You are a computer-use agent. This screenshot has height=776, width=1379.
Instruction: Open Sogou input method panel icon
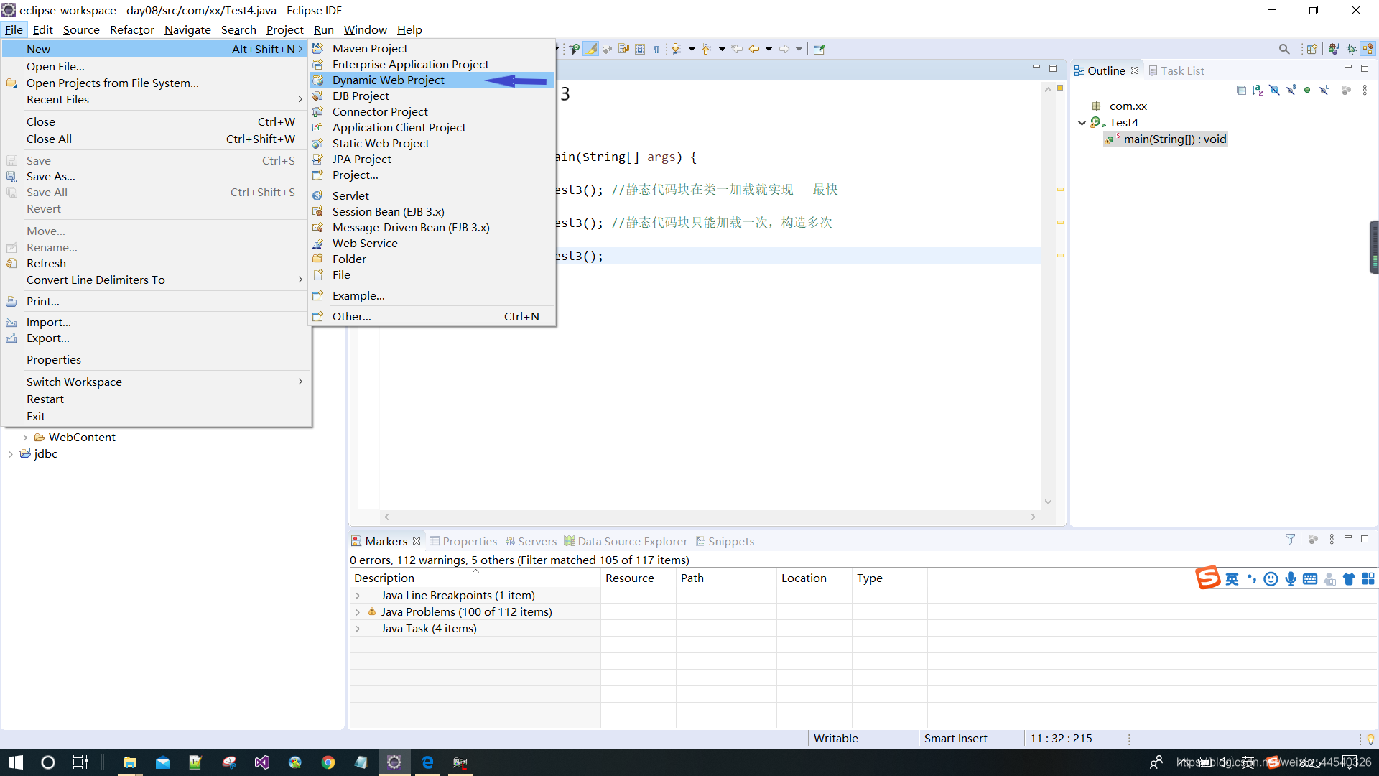[1209, 578]
